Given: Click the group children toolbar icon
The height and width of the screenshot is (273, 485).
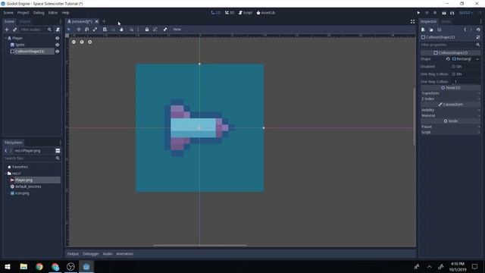Looking at the screenshot, I should pos(155,30).
